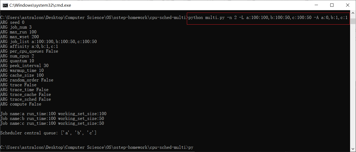This screenshot has width=356, height=152.
Task: Close the cmd.exe window
Action: click(x=348, y=5)
